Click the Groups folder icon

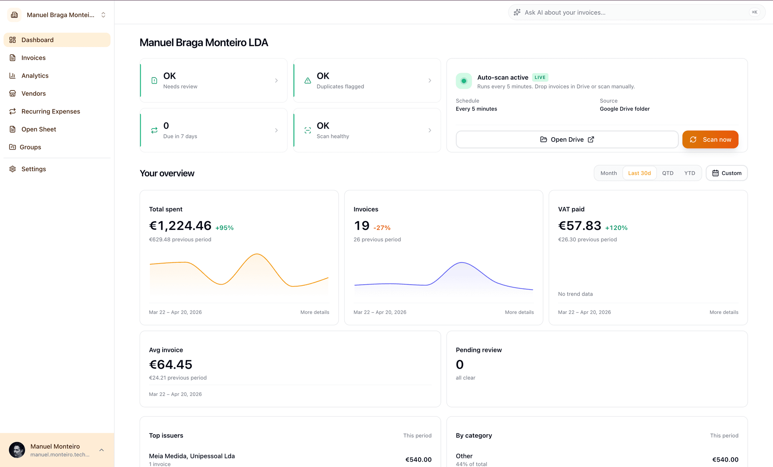[12, 147]
